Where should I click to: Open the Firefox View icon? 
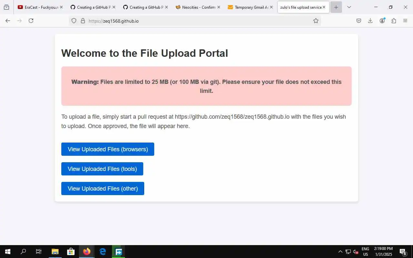pyautogui.click(x=6, y=7)
